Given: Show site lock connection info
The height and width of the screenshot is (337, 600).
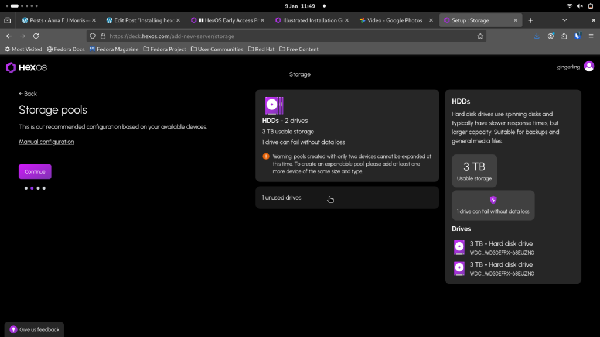Looking at the screenshot, I should 103,36.
